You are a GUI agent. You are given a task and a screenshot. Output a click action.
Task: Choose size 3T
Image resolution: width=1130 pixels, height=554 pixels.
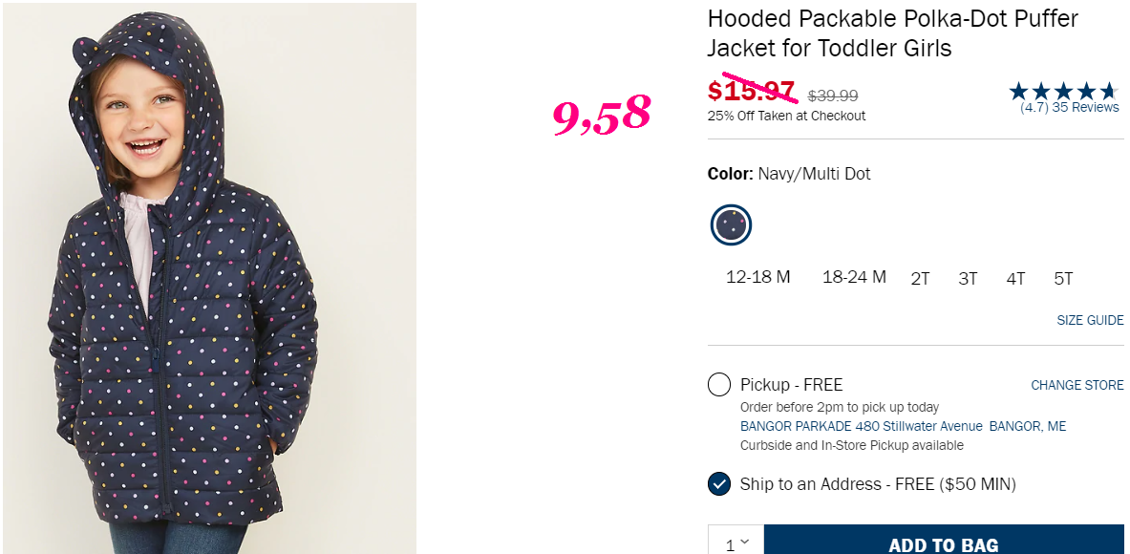(x=968, y=279)
